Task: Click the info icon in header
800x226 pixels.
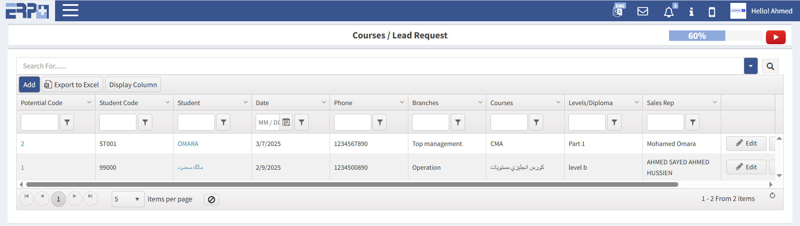Action: (691, 12)
